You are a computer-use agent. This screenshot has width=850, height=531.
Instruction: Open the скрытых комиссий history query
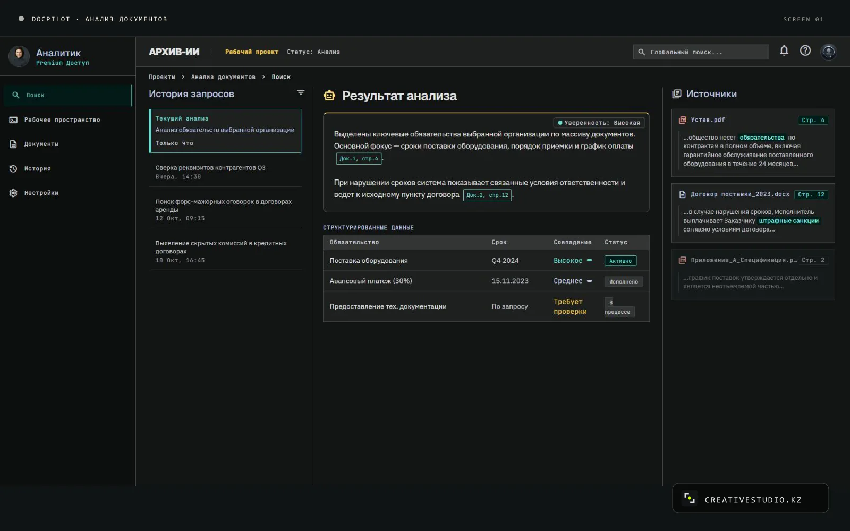[225, 252]
